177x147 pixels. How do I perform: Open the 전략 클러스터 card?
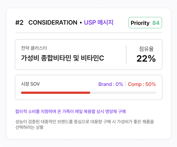(88, 55)
